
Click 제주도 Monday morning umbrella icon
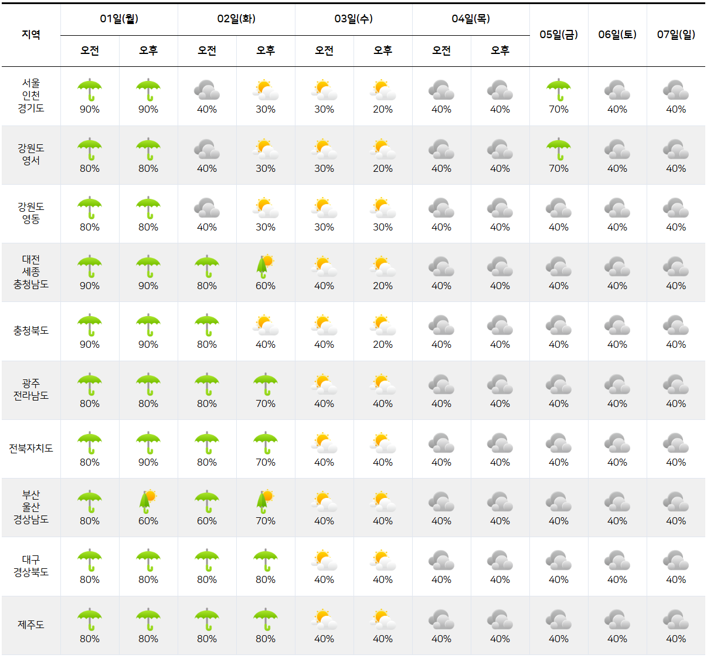(x=90, y=620)
